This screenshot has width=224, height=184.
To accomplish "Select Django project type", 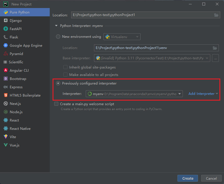I will tap(25, 21).
